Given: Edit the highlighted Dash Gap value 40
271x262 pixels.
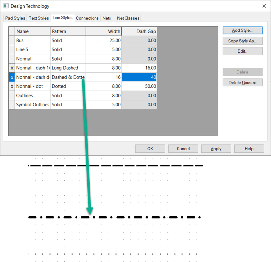Looking at the screenshot, I should 139,77.
